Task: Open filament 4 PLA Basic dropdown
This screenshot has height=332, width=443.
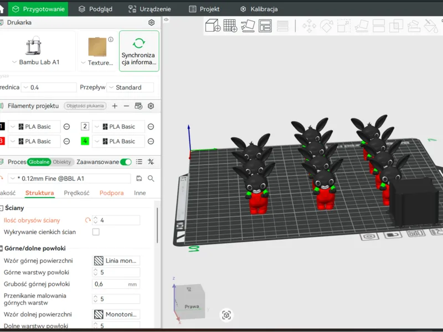Action: pyautogui.click(x=119, y=141)
